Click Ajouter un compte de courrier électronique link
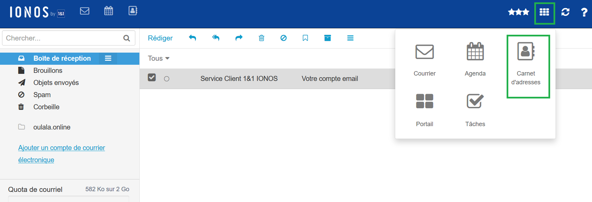The image size is (592, 202). pos(61,154)
